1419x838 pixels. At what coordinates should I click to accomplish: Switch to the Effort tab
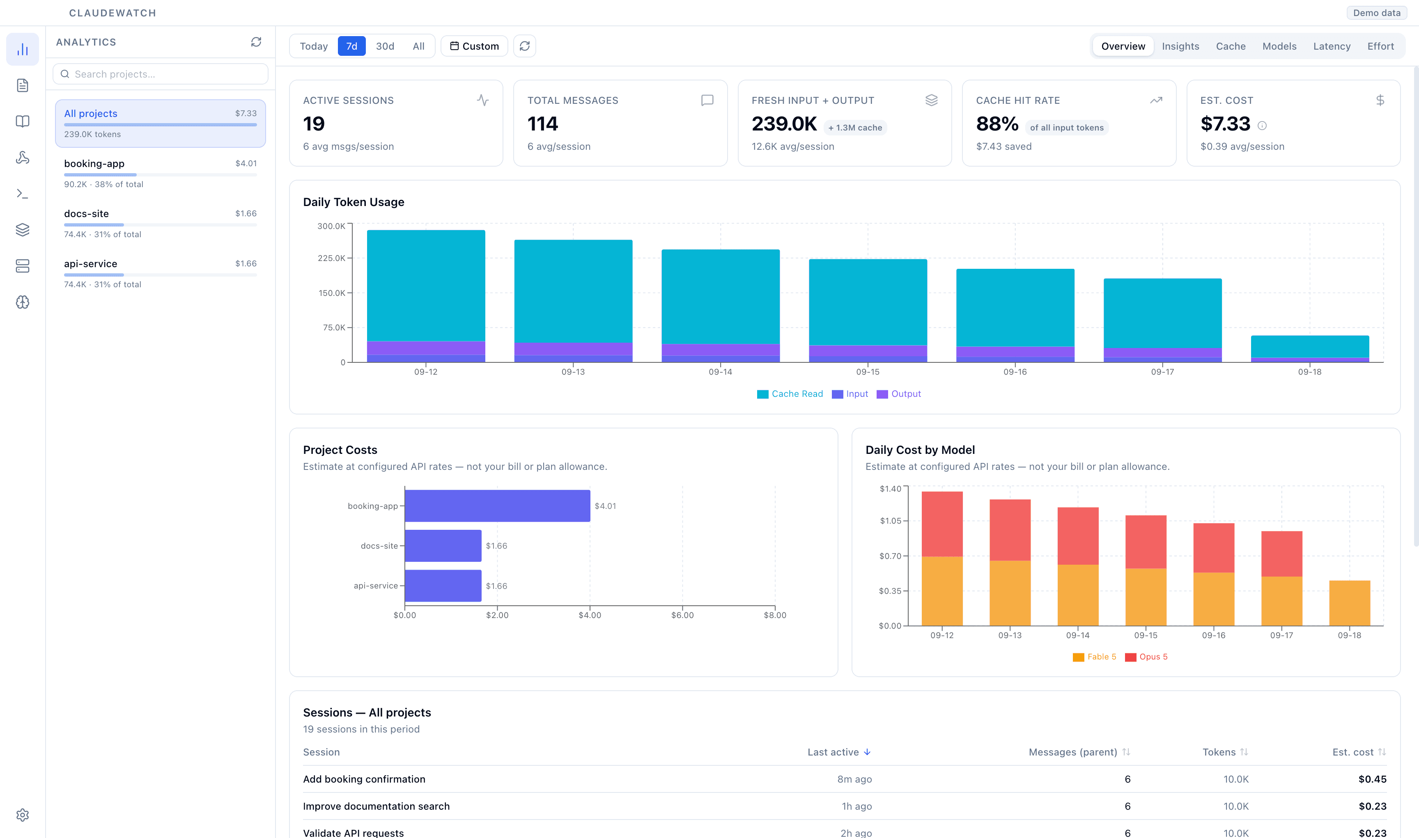click(1380, 46)
